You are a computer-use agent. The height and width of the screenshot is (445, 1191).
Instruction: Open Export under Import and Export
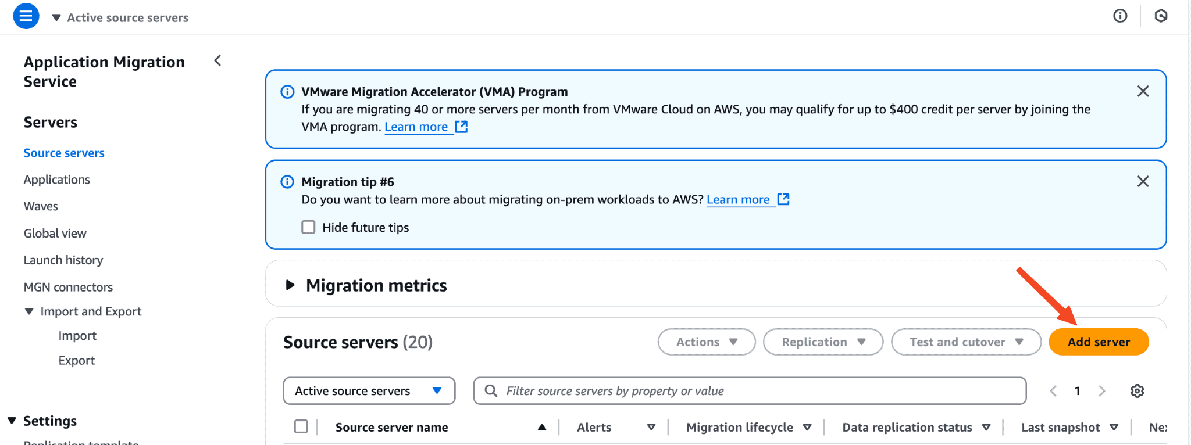[77, 360]
